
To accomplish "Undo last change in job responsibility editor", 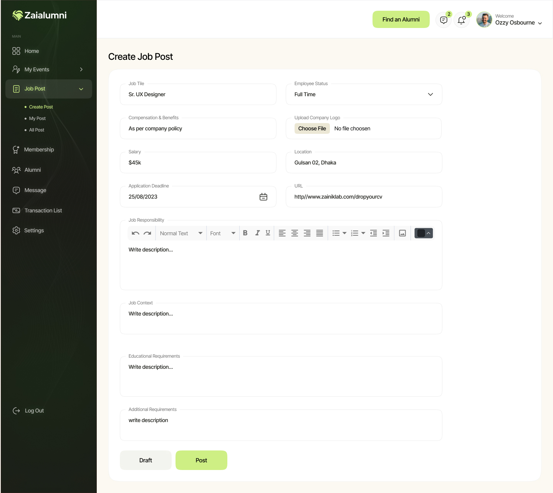I will (136, 233).
